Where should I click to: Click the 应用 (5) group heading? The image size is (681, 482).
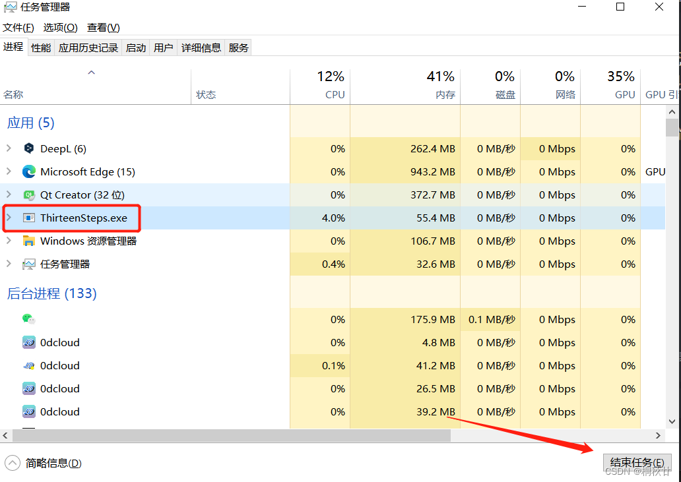coord(30,123)
